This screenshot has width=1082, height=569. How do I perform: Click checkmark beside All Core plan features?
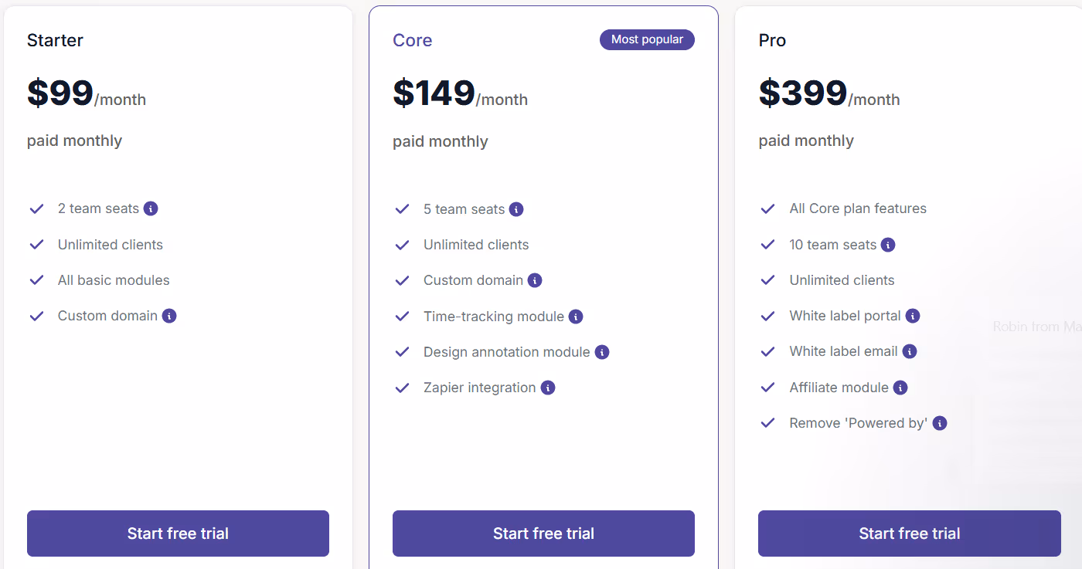[x=767, y=209]
